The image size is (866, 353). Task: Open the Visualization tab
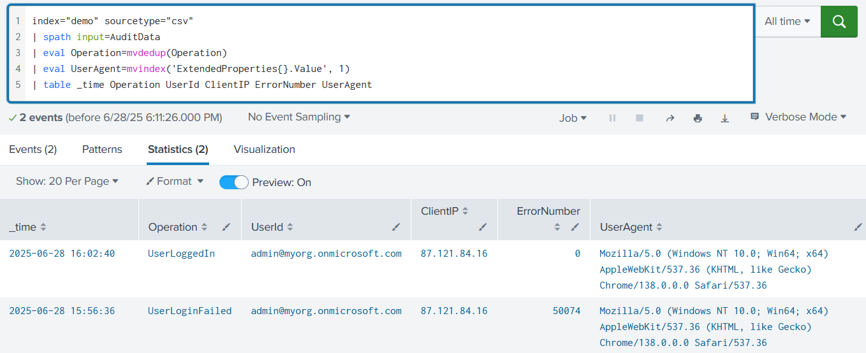click(264, 150)
